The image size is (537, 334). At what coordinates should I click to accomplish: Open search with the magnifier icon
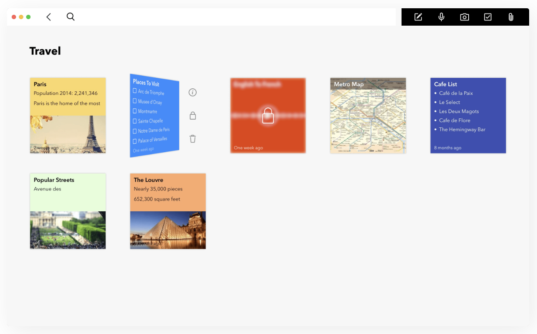pyautogui.click(x=70, y=17)
